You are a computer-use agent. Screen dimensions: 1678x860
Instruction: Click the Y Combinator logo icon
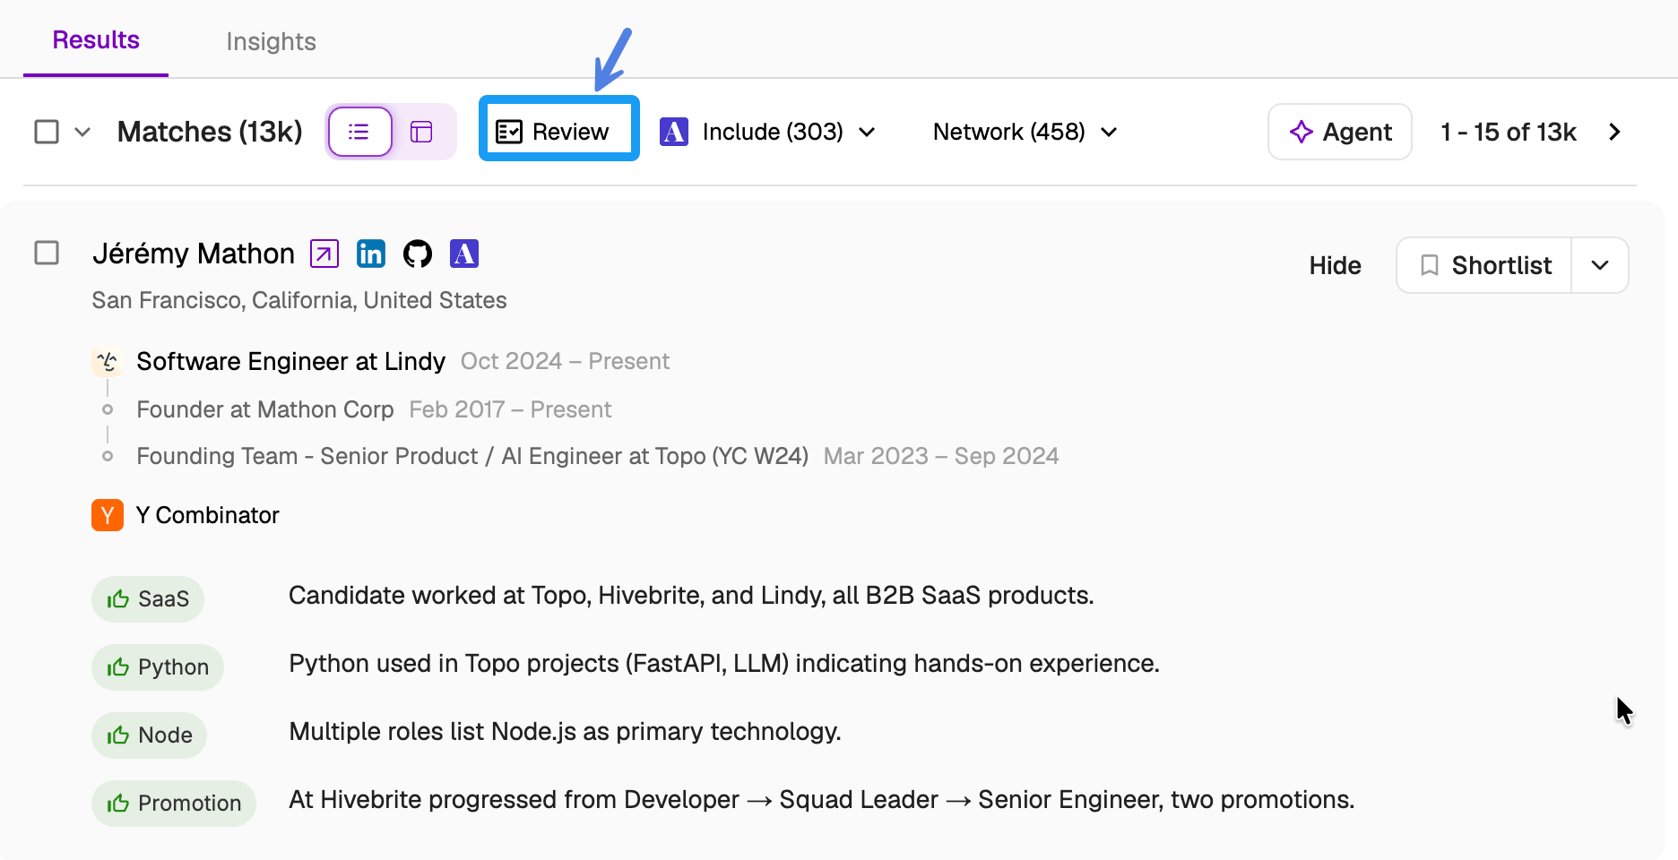(x=108, y=515)
